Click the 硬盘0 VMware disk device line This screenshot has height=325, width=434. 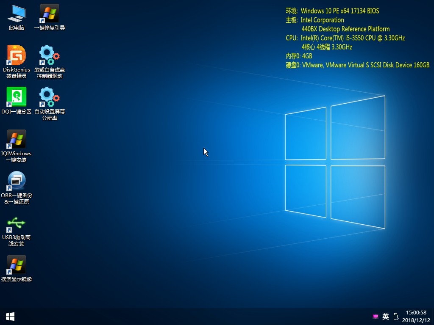click(358, 65)
